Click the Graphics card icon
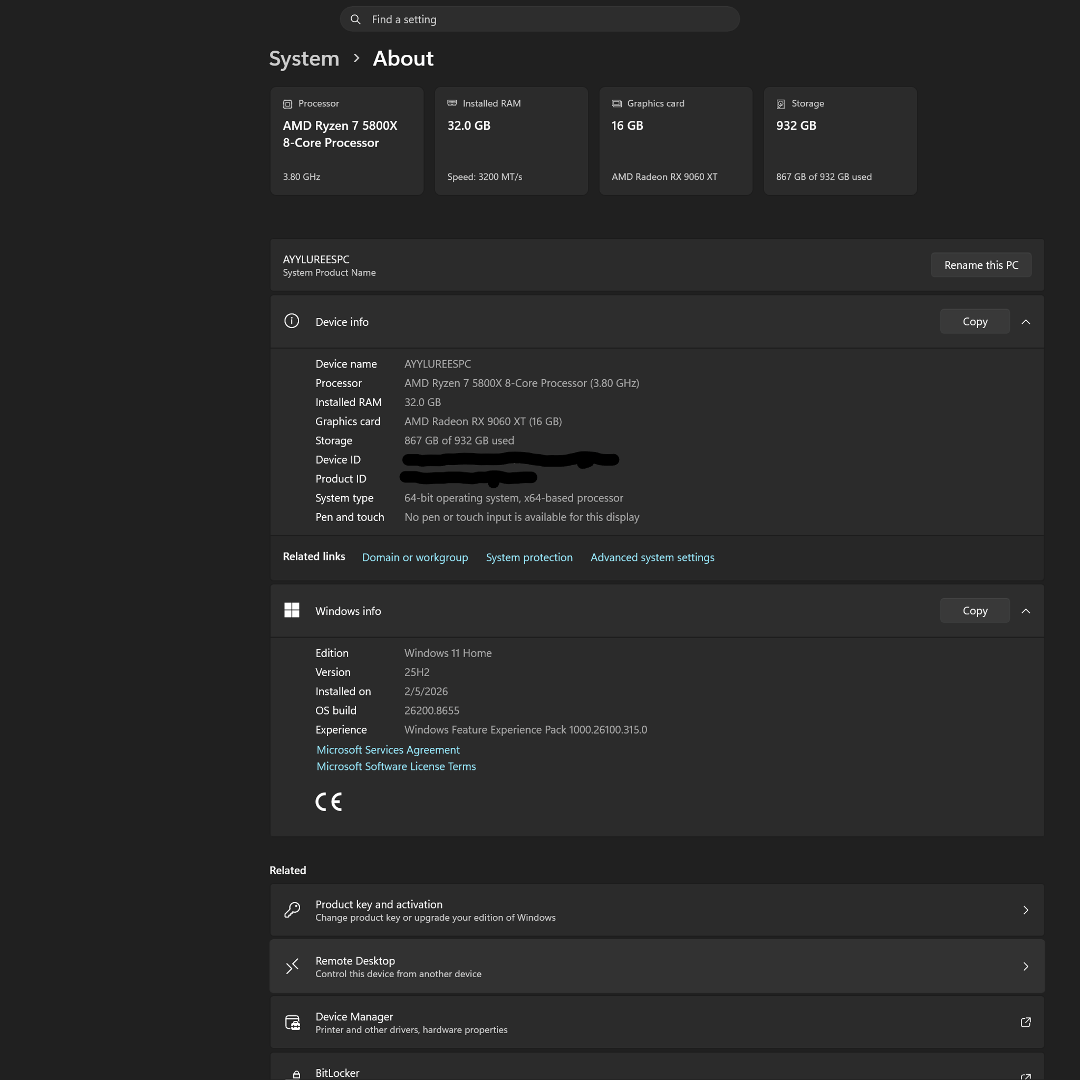Screen dimensions: 1080x1080 click(x=616, y=103)
